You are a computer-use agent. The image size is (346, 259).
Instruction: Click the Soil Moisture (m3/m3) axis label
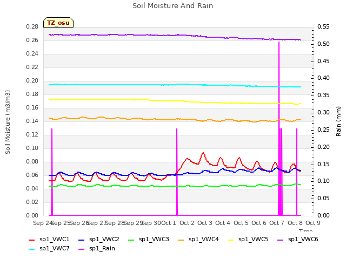pos(8,122)
